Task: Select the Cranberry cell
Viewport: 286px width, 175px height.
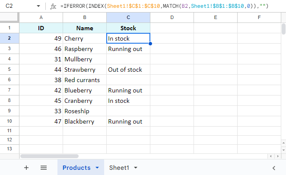Action: click(x=85, y=101)
